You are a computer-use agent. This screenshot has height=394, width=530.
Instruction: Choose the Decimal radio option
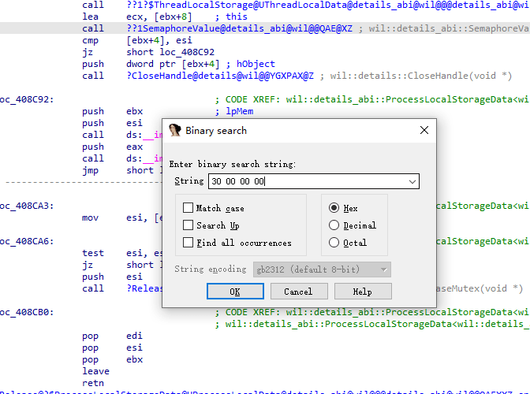click(x=334, y=225)
